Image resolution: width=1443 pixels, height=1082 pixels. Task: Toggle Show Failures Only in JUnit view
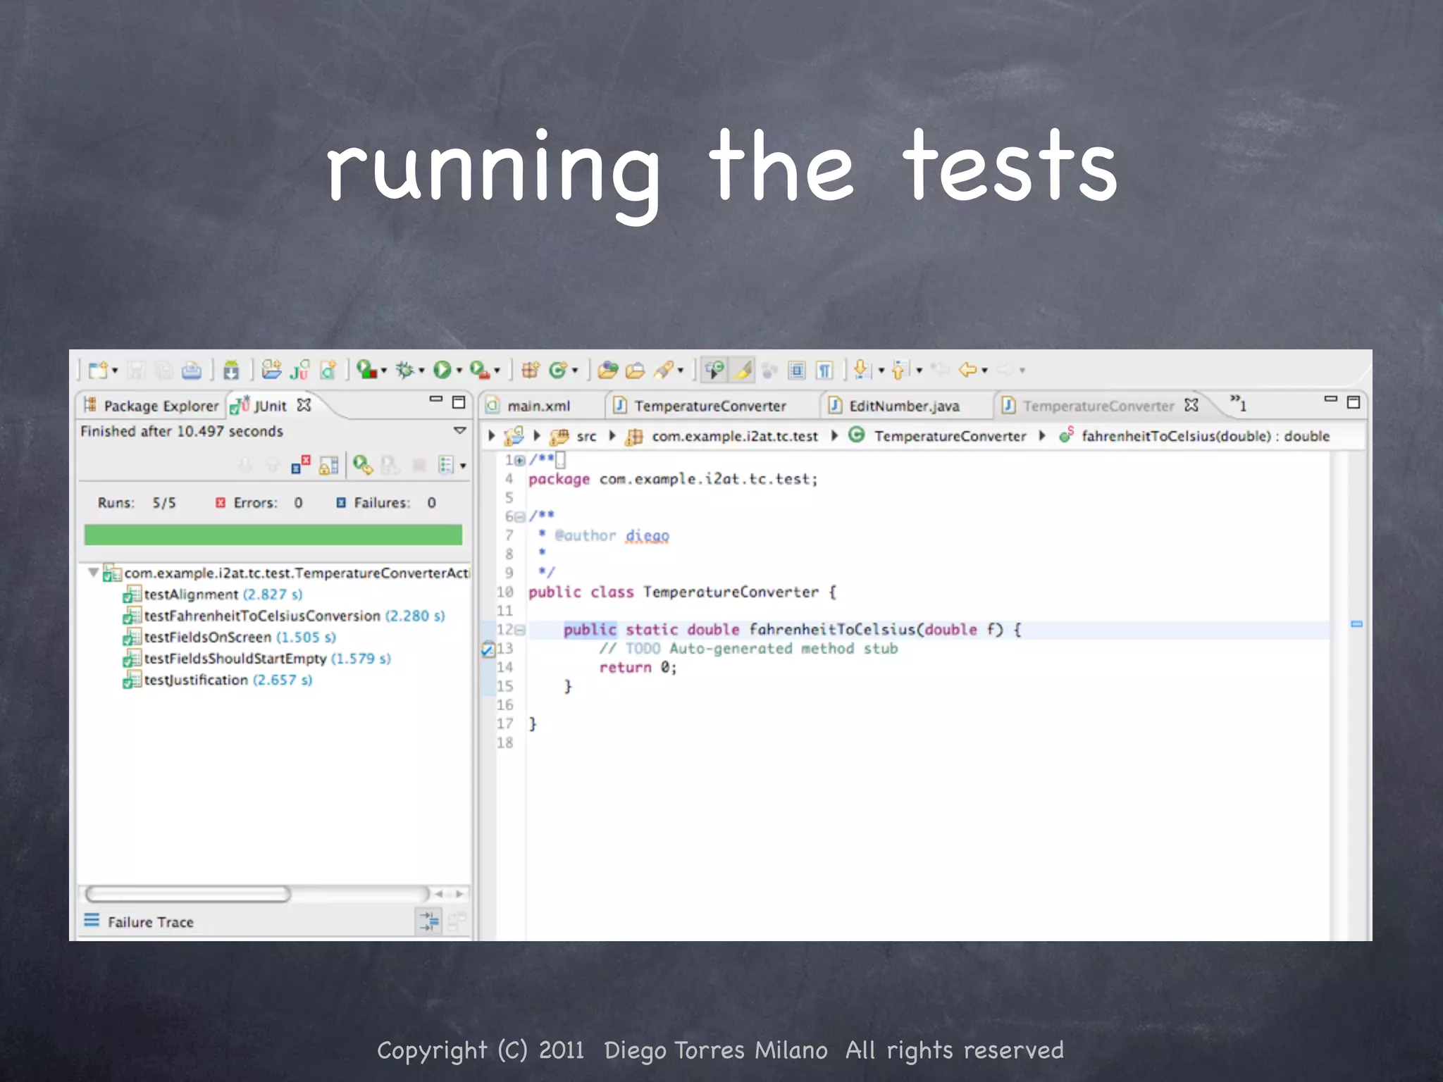click(x=301, y=465)
